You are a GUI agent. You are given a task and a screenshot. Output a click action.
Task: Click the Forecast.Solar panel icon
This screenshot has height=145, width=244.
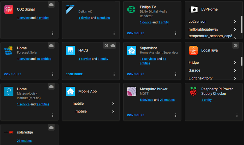(9, 50)
